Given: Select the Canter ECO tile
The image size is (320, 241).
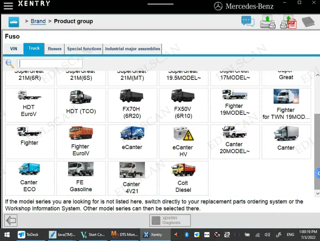Looking at the screenshot, I should click(x=30, y=178).
